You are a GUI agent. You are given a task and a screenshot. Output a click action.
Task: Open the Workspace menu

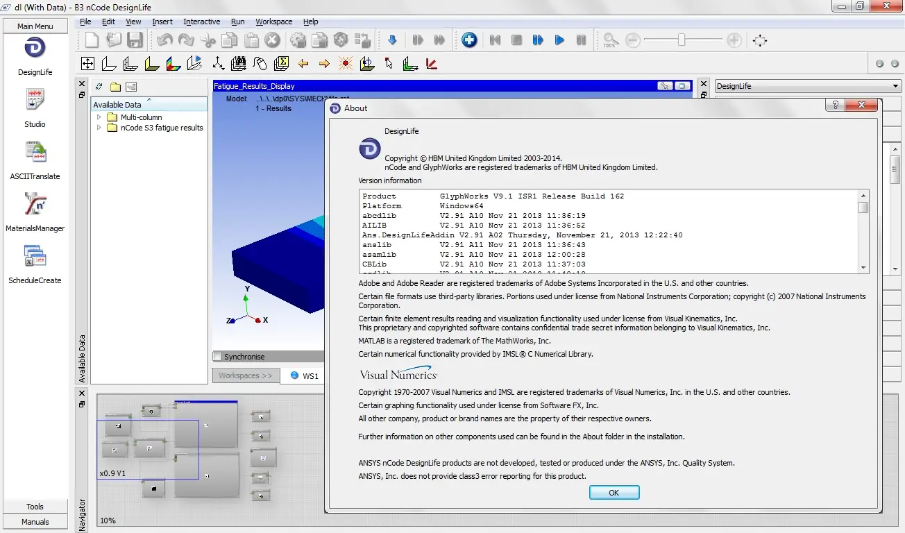coord(273,22)
